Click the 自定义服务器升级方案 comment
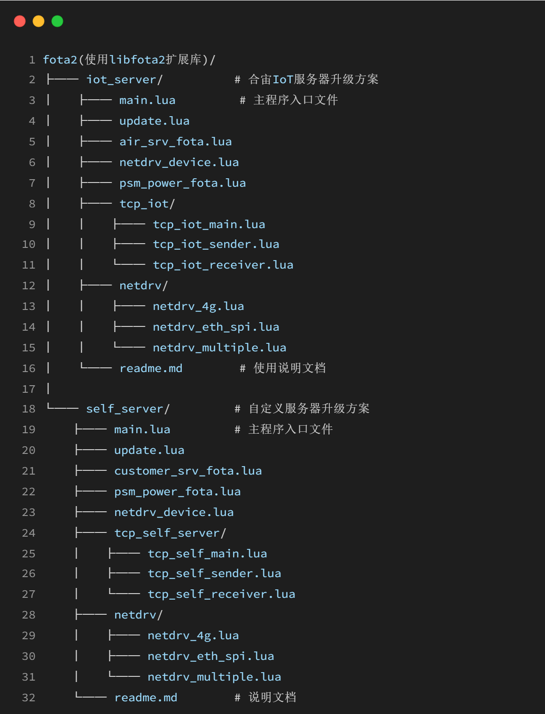The width and height of the screenshot is (545, 714). point(309,409)
